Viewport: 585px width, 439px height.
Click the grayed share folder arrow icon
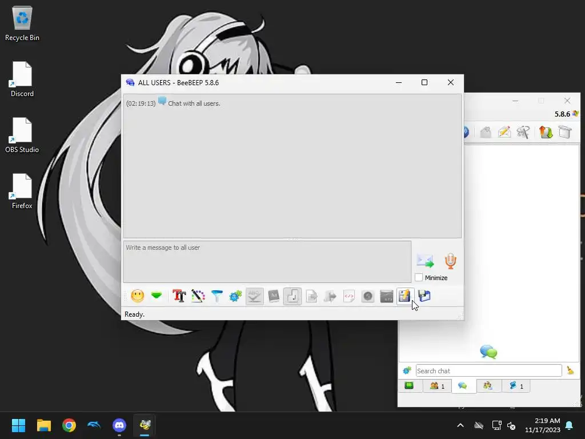[x=330, y=297]
